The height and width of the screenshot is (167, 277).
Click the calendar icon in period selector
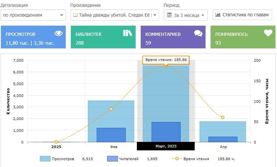(170, 15)
